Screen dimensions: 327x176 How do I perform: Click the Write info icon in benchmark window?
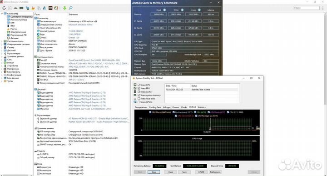(182, 10)
